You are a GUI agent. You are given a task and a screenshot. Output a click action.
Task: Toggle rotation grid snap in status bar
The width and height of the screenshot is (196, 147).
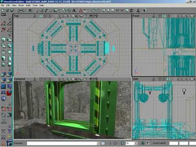click(x=143, y=143)
